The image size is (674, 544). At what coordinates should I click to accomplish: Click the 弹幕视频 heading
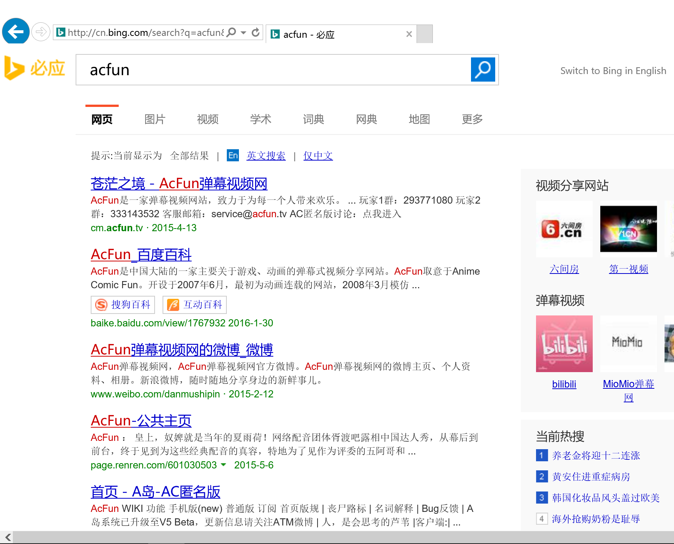click(560, 301)
